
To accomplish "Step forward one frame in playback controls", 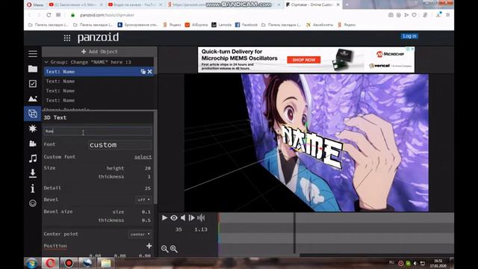I will tap(191, 217).
